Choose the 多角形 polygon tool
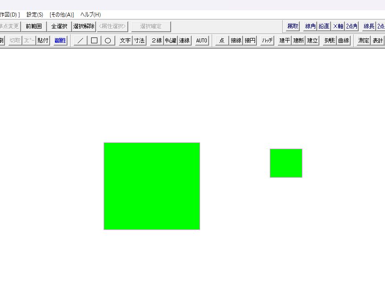This screenshot has width=385, height=296. click(x=330, y=41)
